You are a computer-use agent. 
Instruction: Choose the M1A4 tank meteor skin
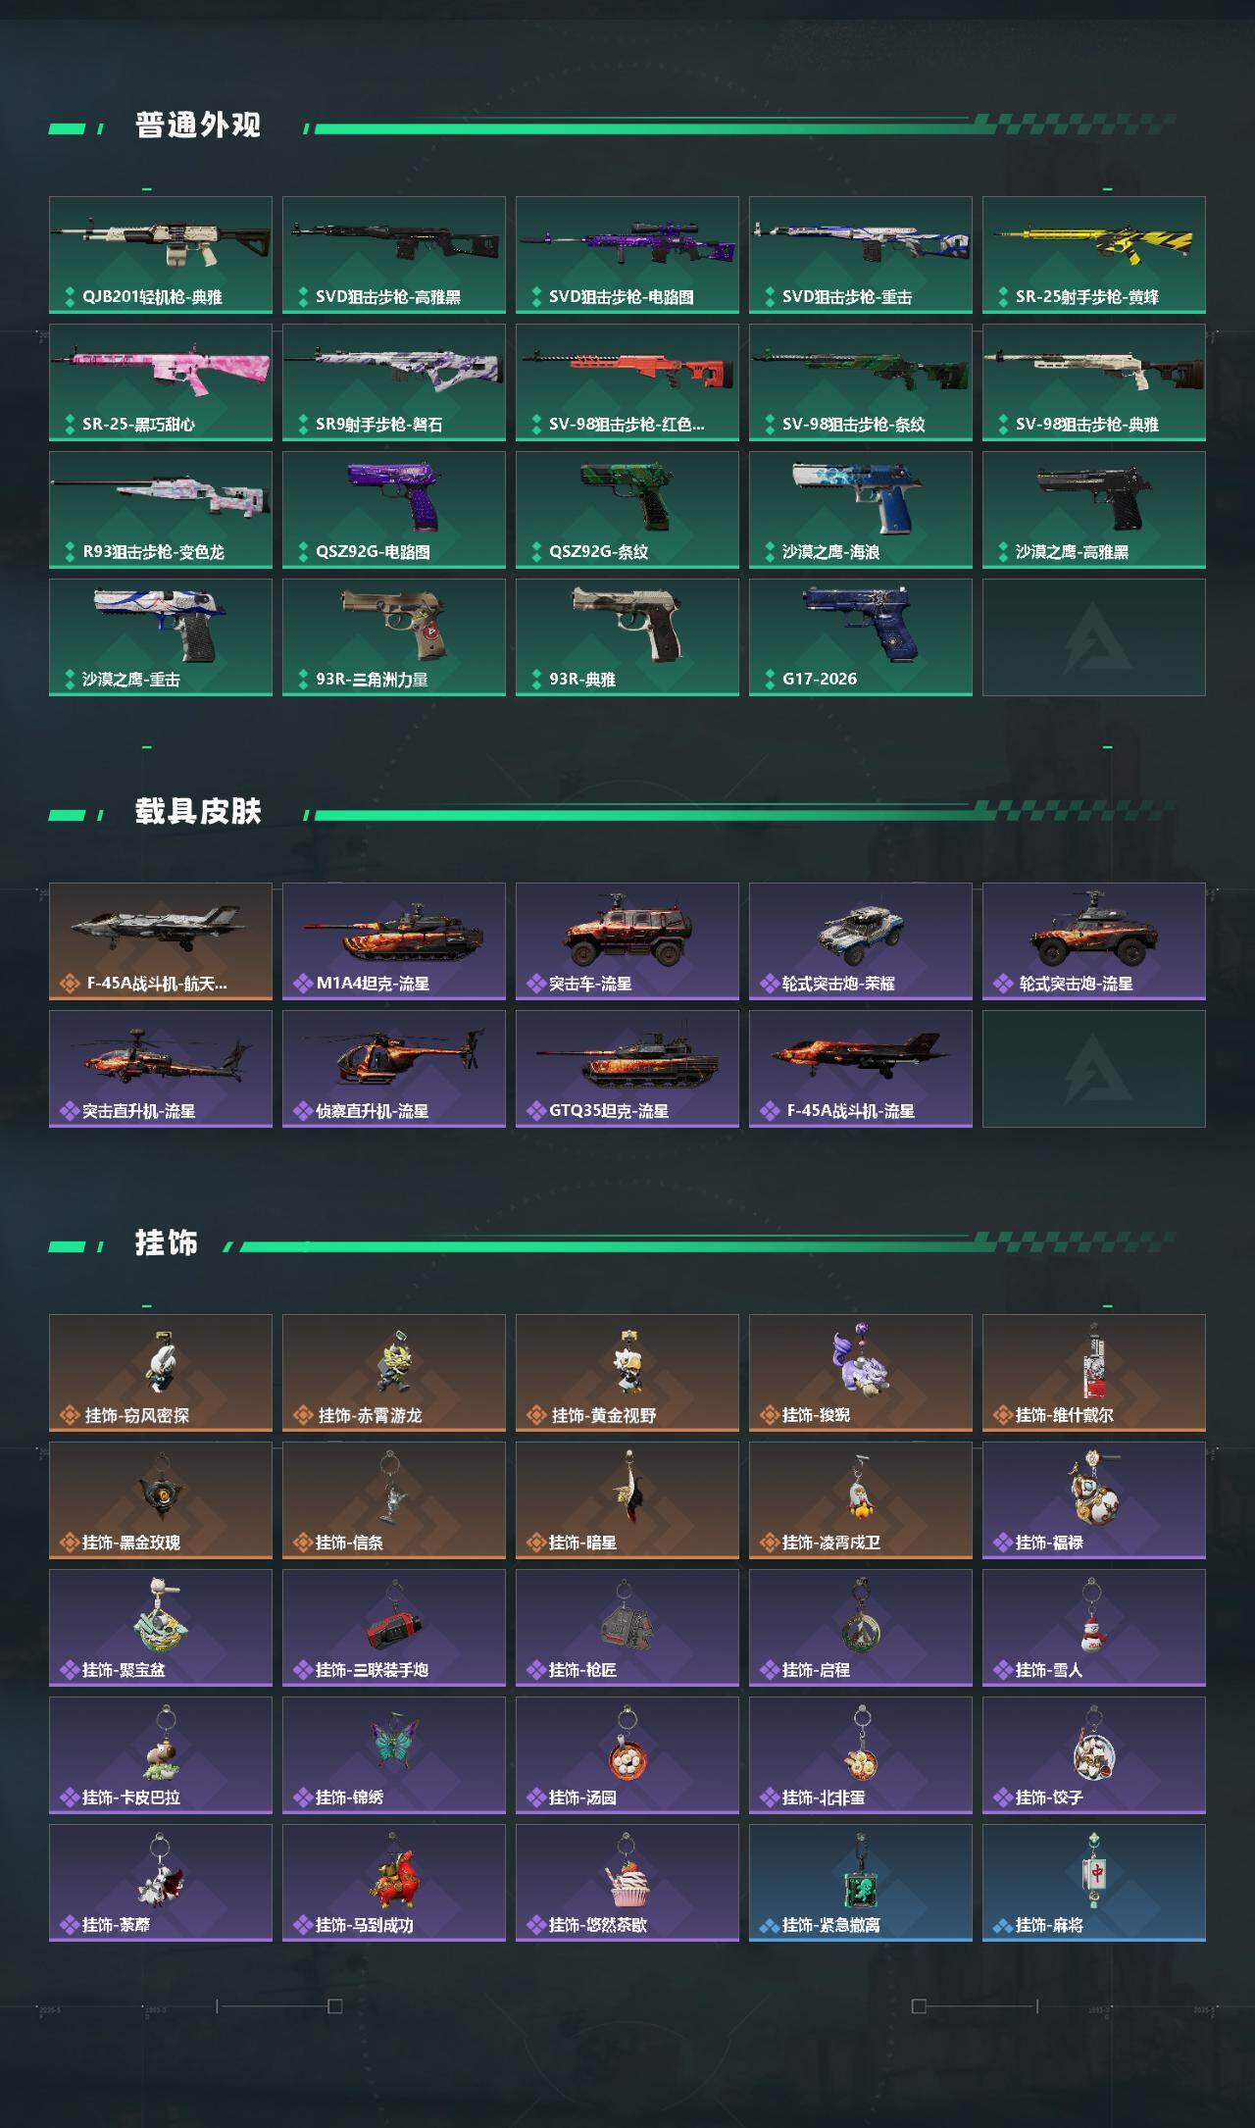pyautogui.click(x=394, y=941)
